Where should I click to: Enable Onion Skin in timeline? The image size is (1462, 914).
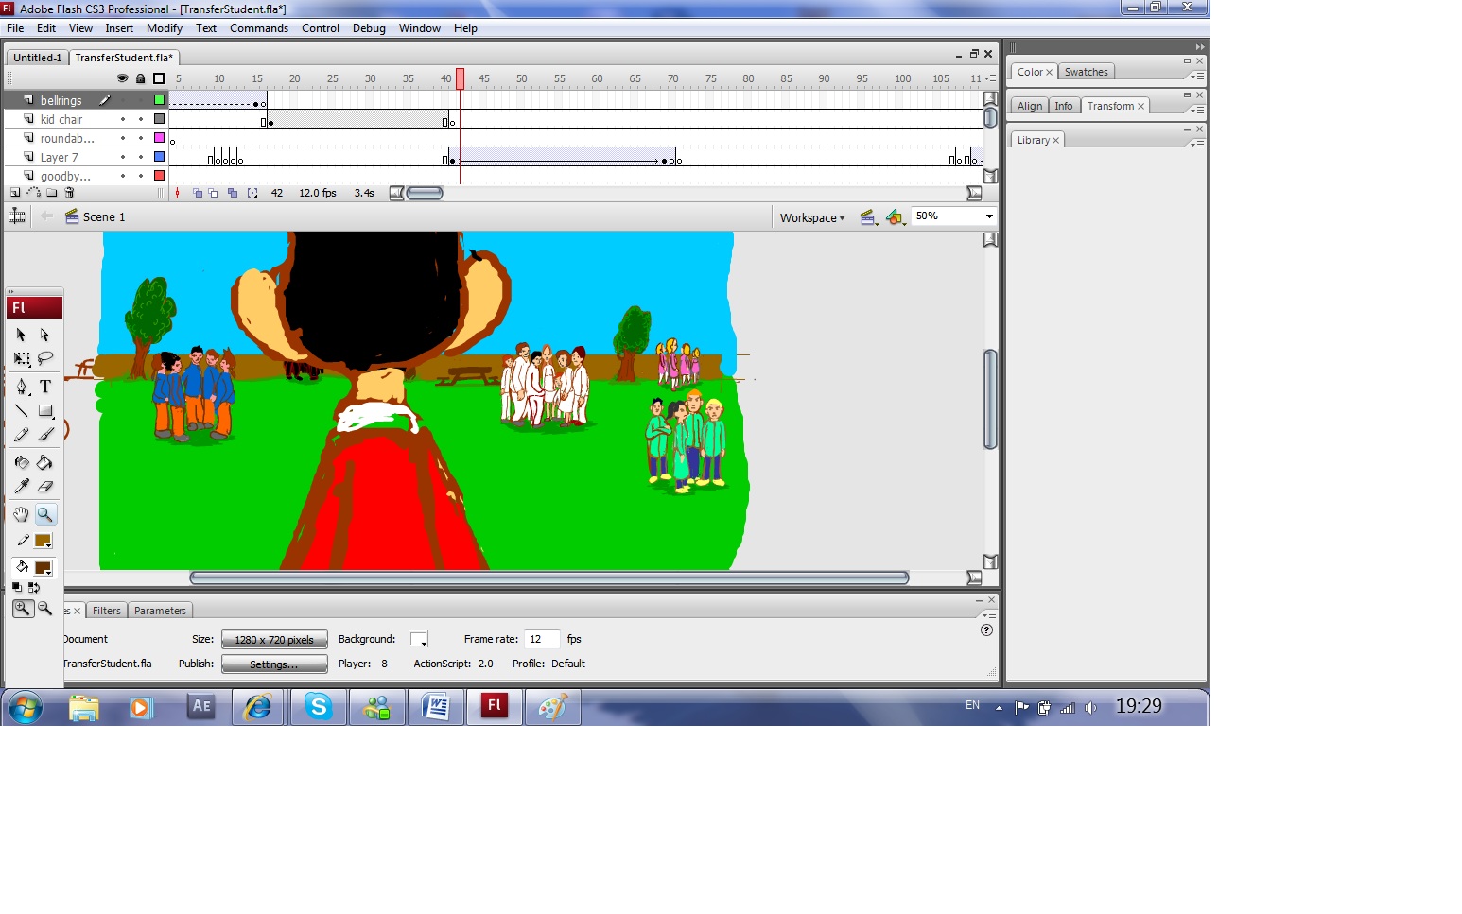coord(197,193)
